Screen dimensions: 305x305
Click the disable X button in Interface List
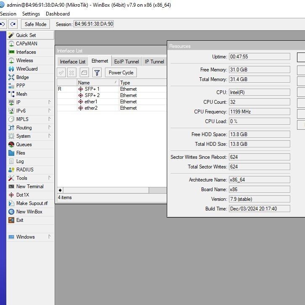click(x=72, y=73)
